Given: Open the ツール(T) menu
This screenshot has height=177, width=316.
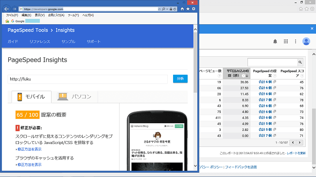Looking at the screenshot, I should [x=73, y=16].
